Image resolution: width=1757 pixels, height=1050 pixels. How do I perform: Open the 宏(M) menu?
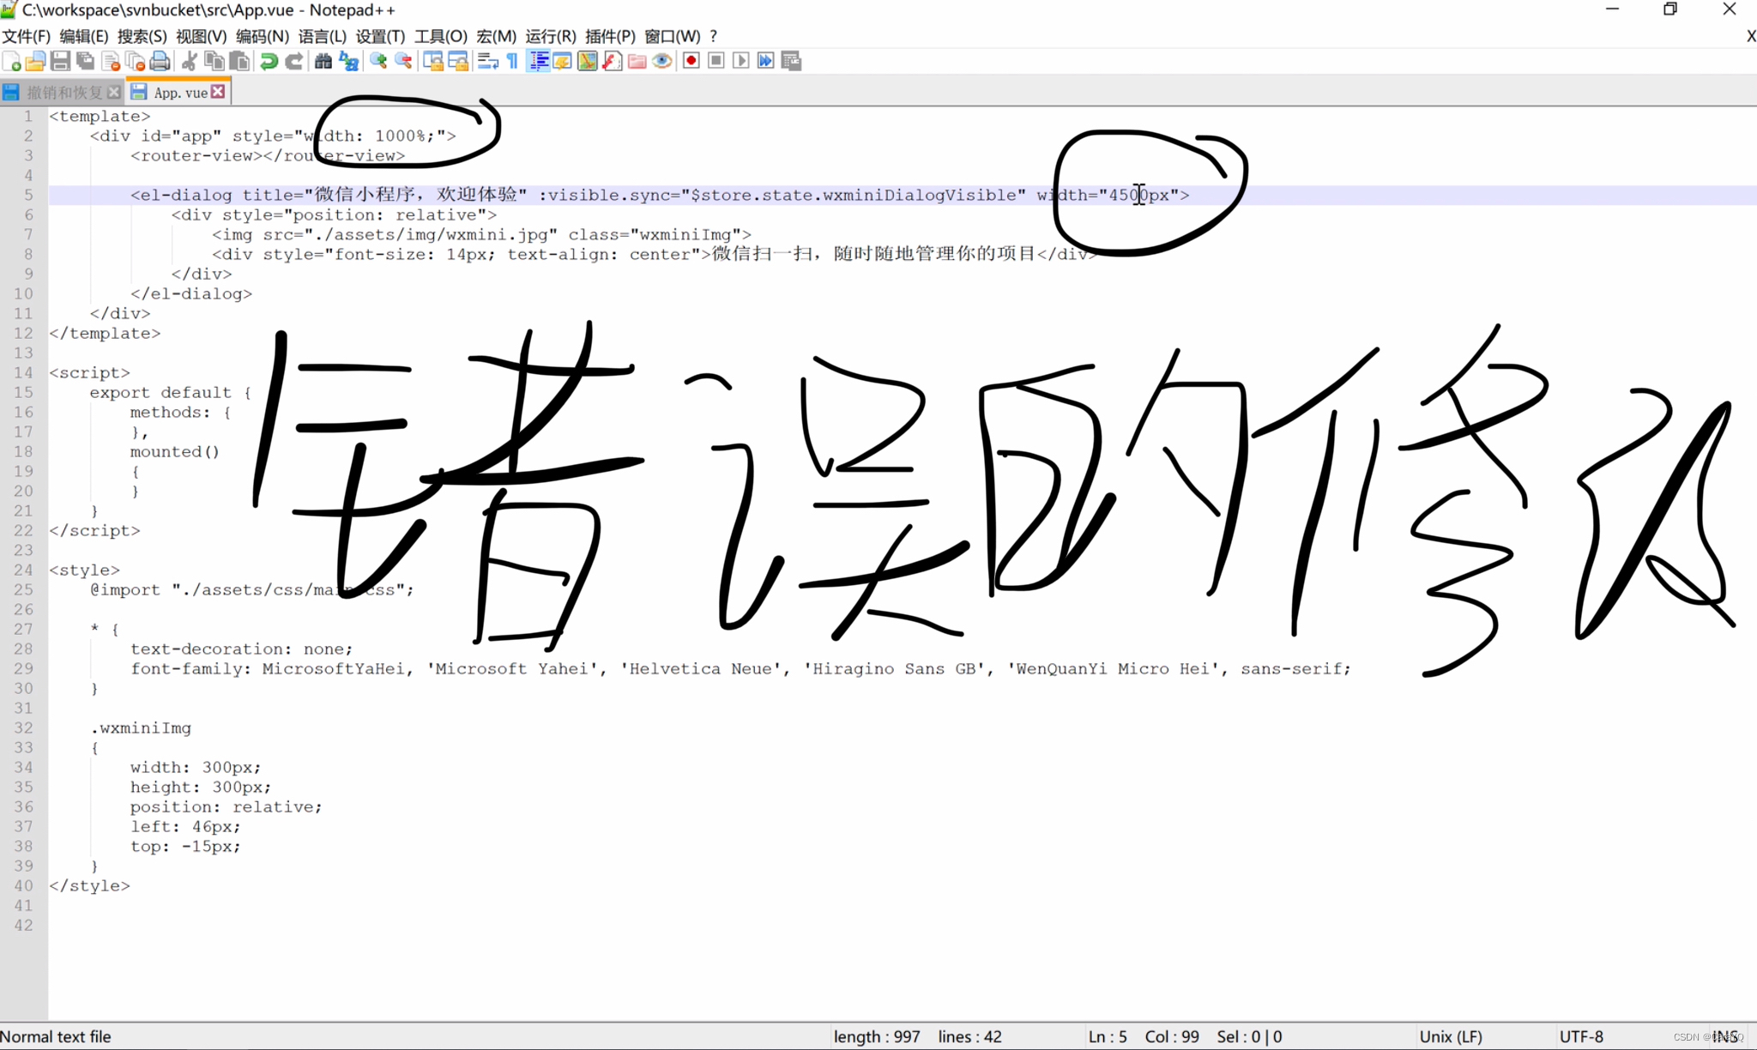coord(497,36)
